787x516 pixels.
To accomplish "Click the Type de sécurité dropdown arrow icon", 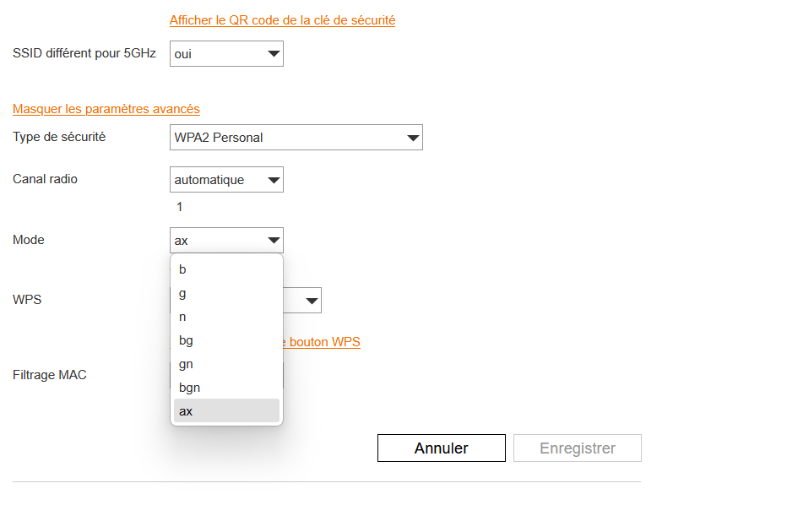I will pos(412,137).
